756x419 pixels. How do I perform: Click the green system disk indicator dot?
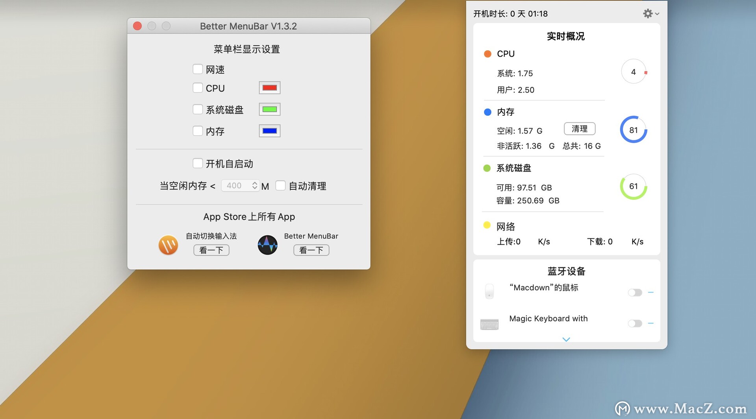[487, 168]
